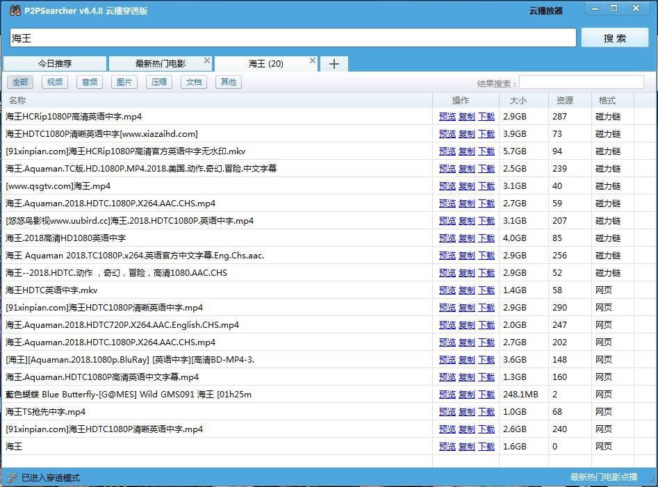Click 预览 for 海王HDTC英语中字.mkv
The width and height of the screenshot is (658, 487).
click(447, 290)
